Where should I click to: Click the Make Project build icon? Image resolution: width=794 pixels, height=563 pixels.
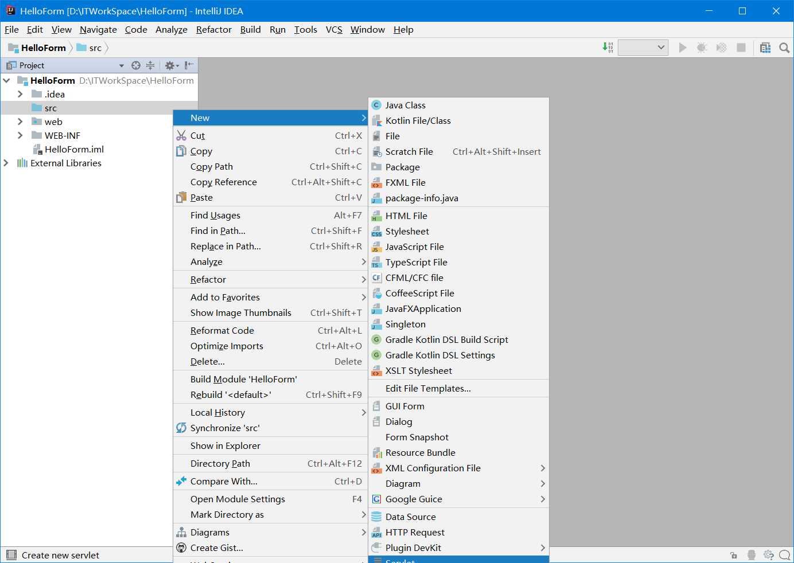pyautogui.click(x=608, y=47)
